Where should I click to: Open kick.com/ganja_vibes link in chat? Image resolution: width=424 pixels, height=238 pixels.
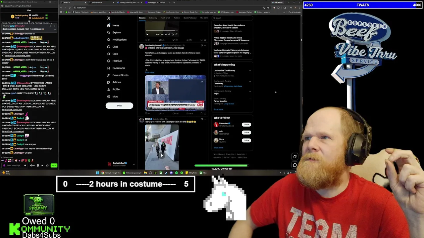(18, 56)
